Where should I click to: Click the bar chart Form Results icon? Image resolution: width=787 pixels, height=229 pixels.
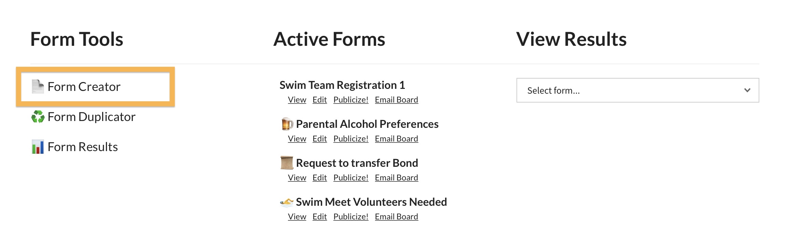pyautogui.click(x=38, y=147)
